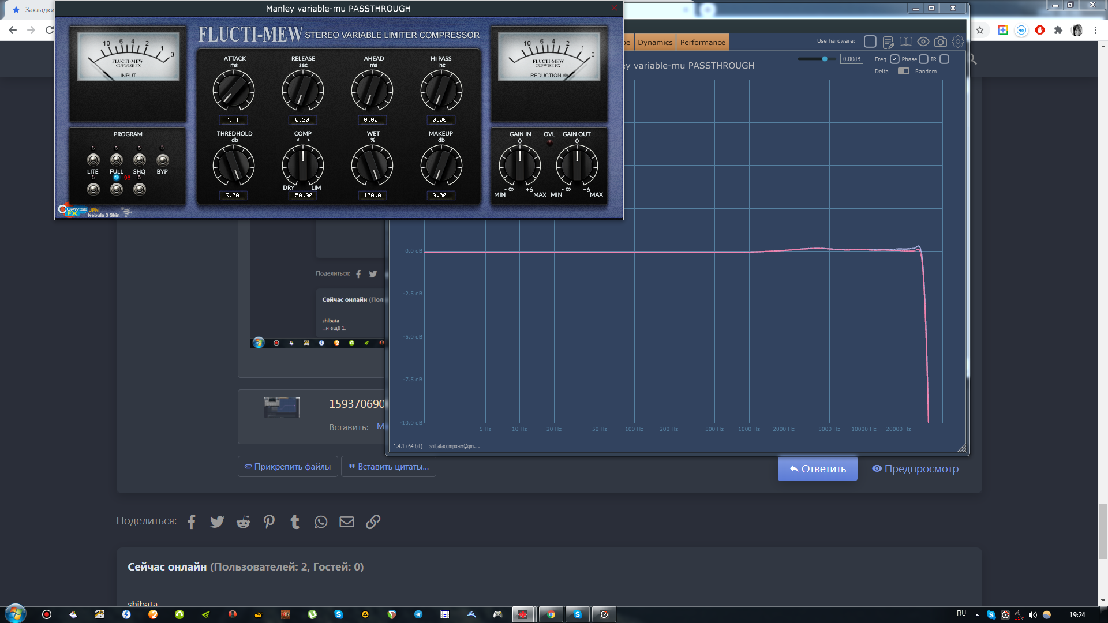Click the ATTACK value field 7.71
The image size is (1108, 623).
(x=233, y=120)
